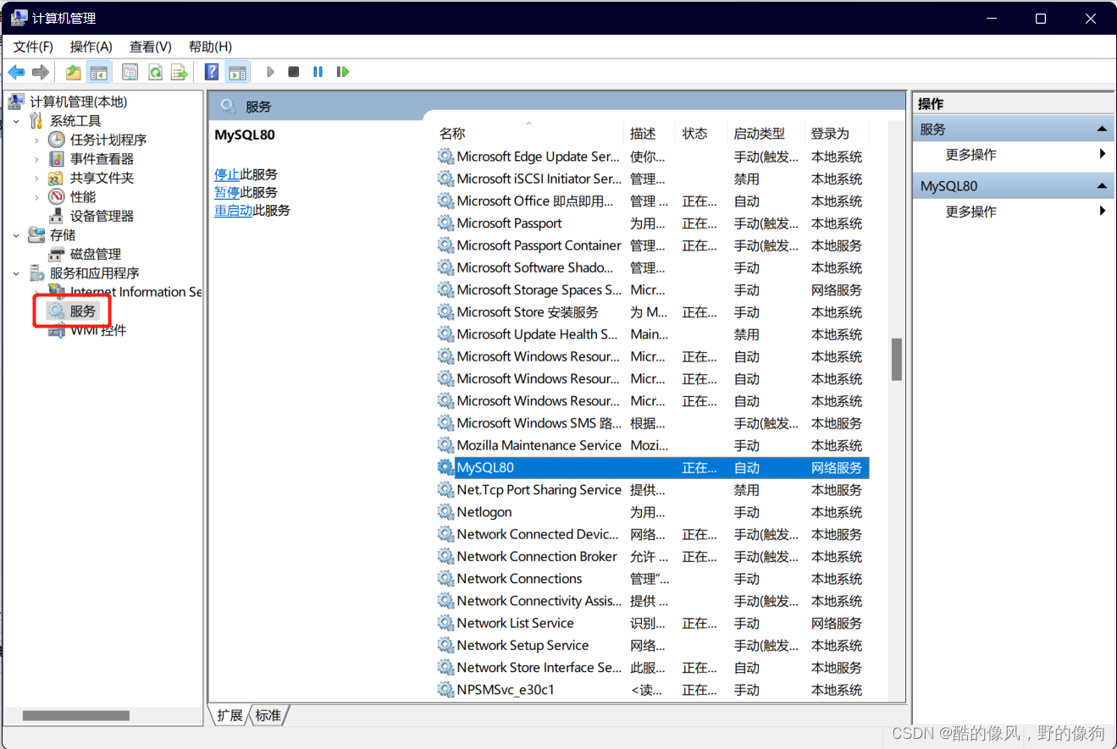Viewport: 1117px width, 749px height.
Task: Click the Start Service play icon
Action: [270, 72]
